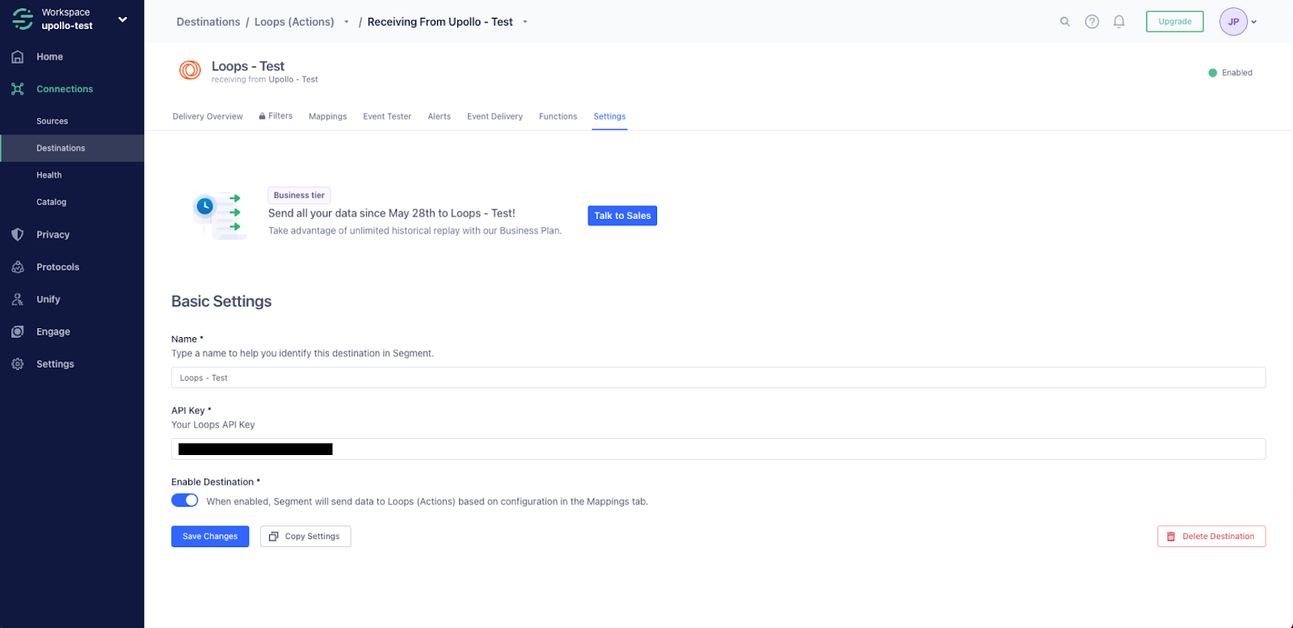Click the Business tier badge
1293x628 pixels.
click(299, 195)
